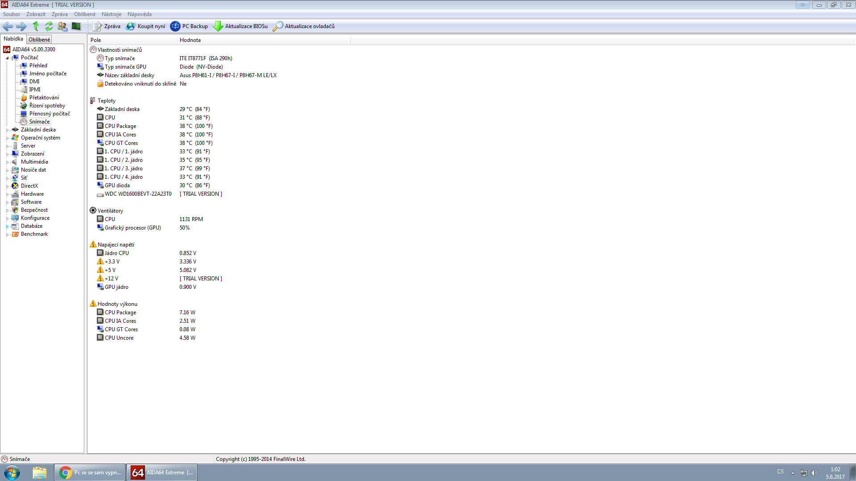The width and height of the screenshot is (856, 481).
Task: Open the system monitor chart icon
Action: pos(76,26)
